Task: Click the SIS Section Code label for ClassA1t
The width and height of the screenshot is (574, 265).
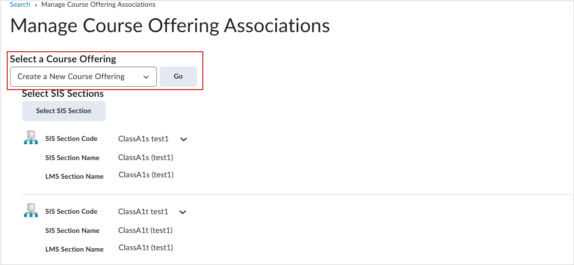Action: click(x=71, y=212)
